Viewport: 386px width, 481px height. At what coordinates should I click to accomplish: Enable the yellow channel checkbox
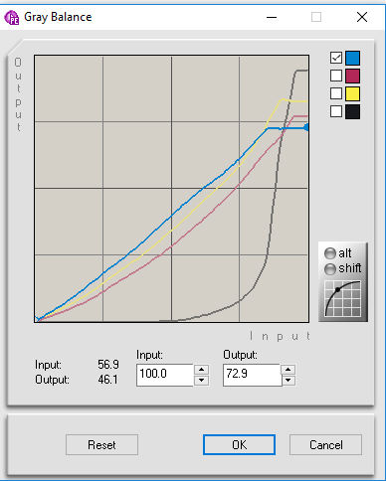[x=336, y=93]
